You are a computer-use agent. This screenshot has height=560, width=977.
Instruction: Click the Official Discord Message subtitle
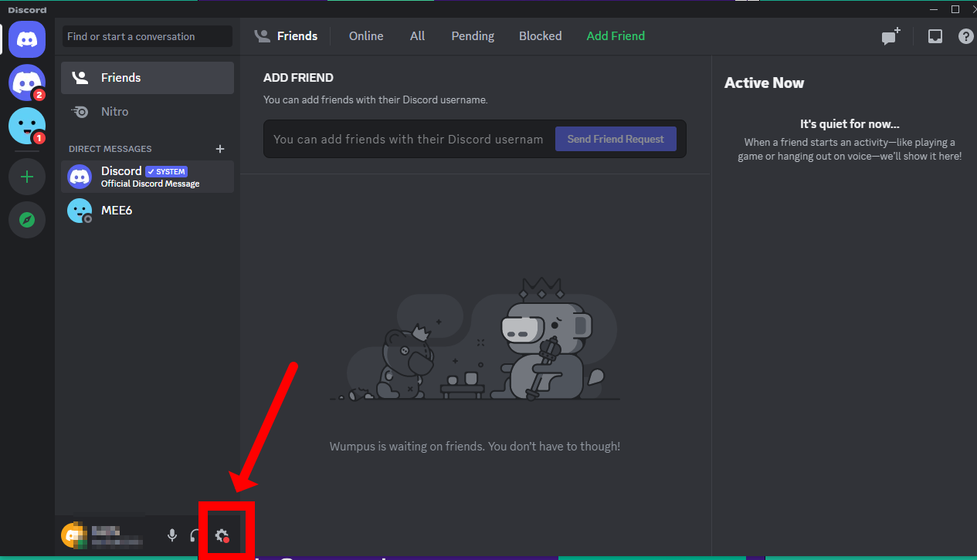[151, 184]
